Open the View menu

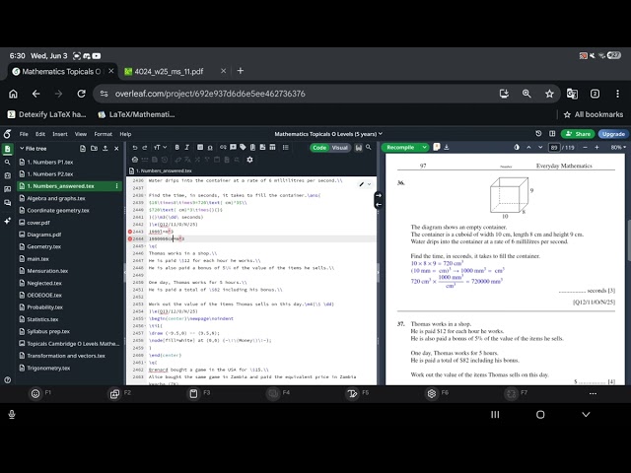[81, 134]
